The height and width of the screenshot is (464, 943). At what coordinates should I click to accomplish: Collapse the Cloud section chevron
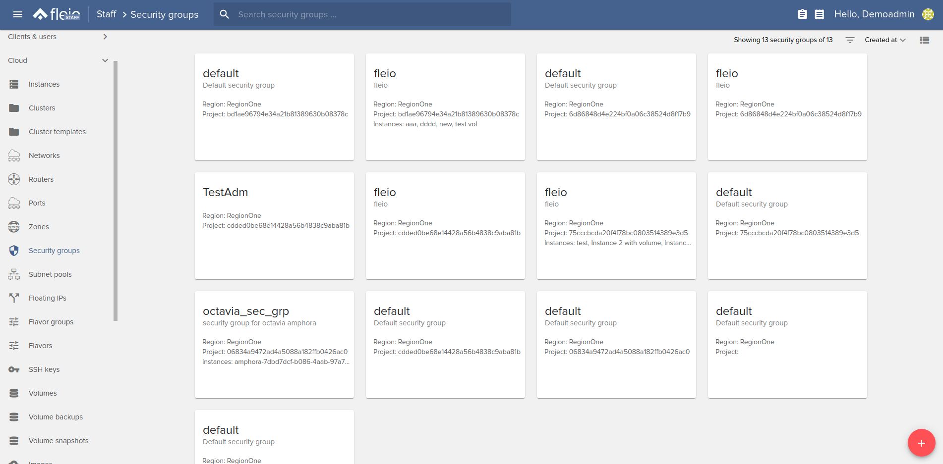(x=105, y=60)
